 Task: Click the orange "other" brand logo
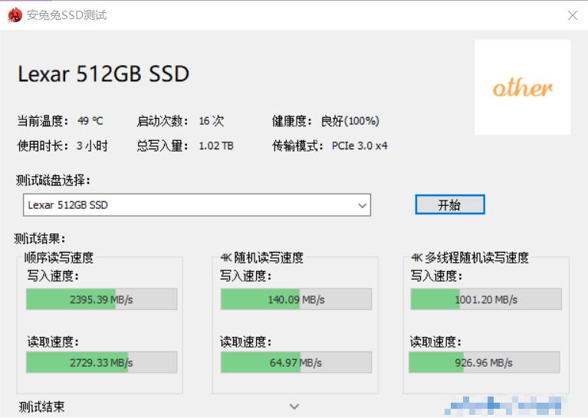coord(522,87)
